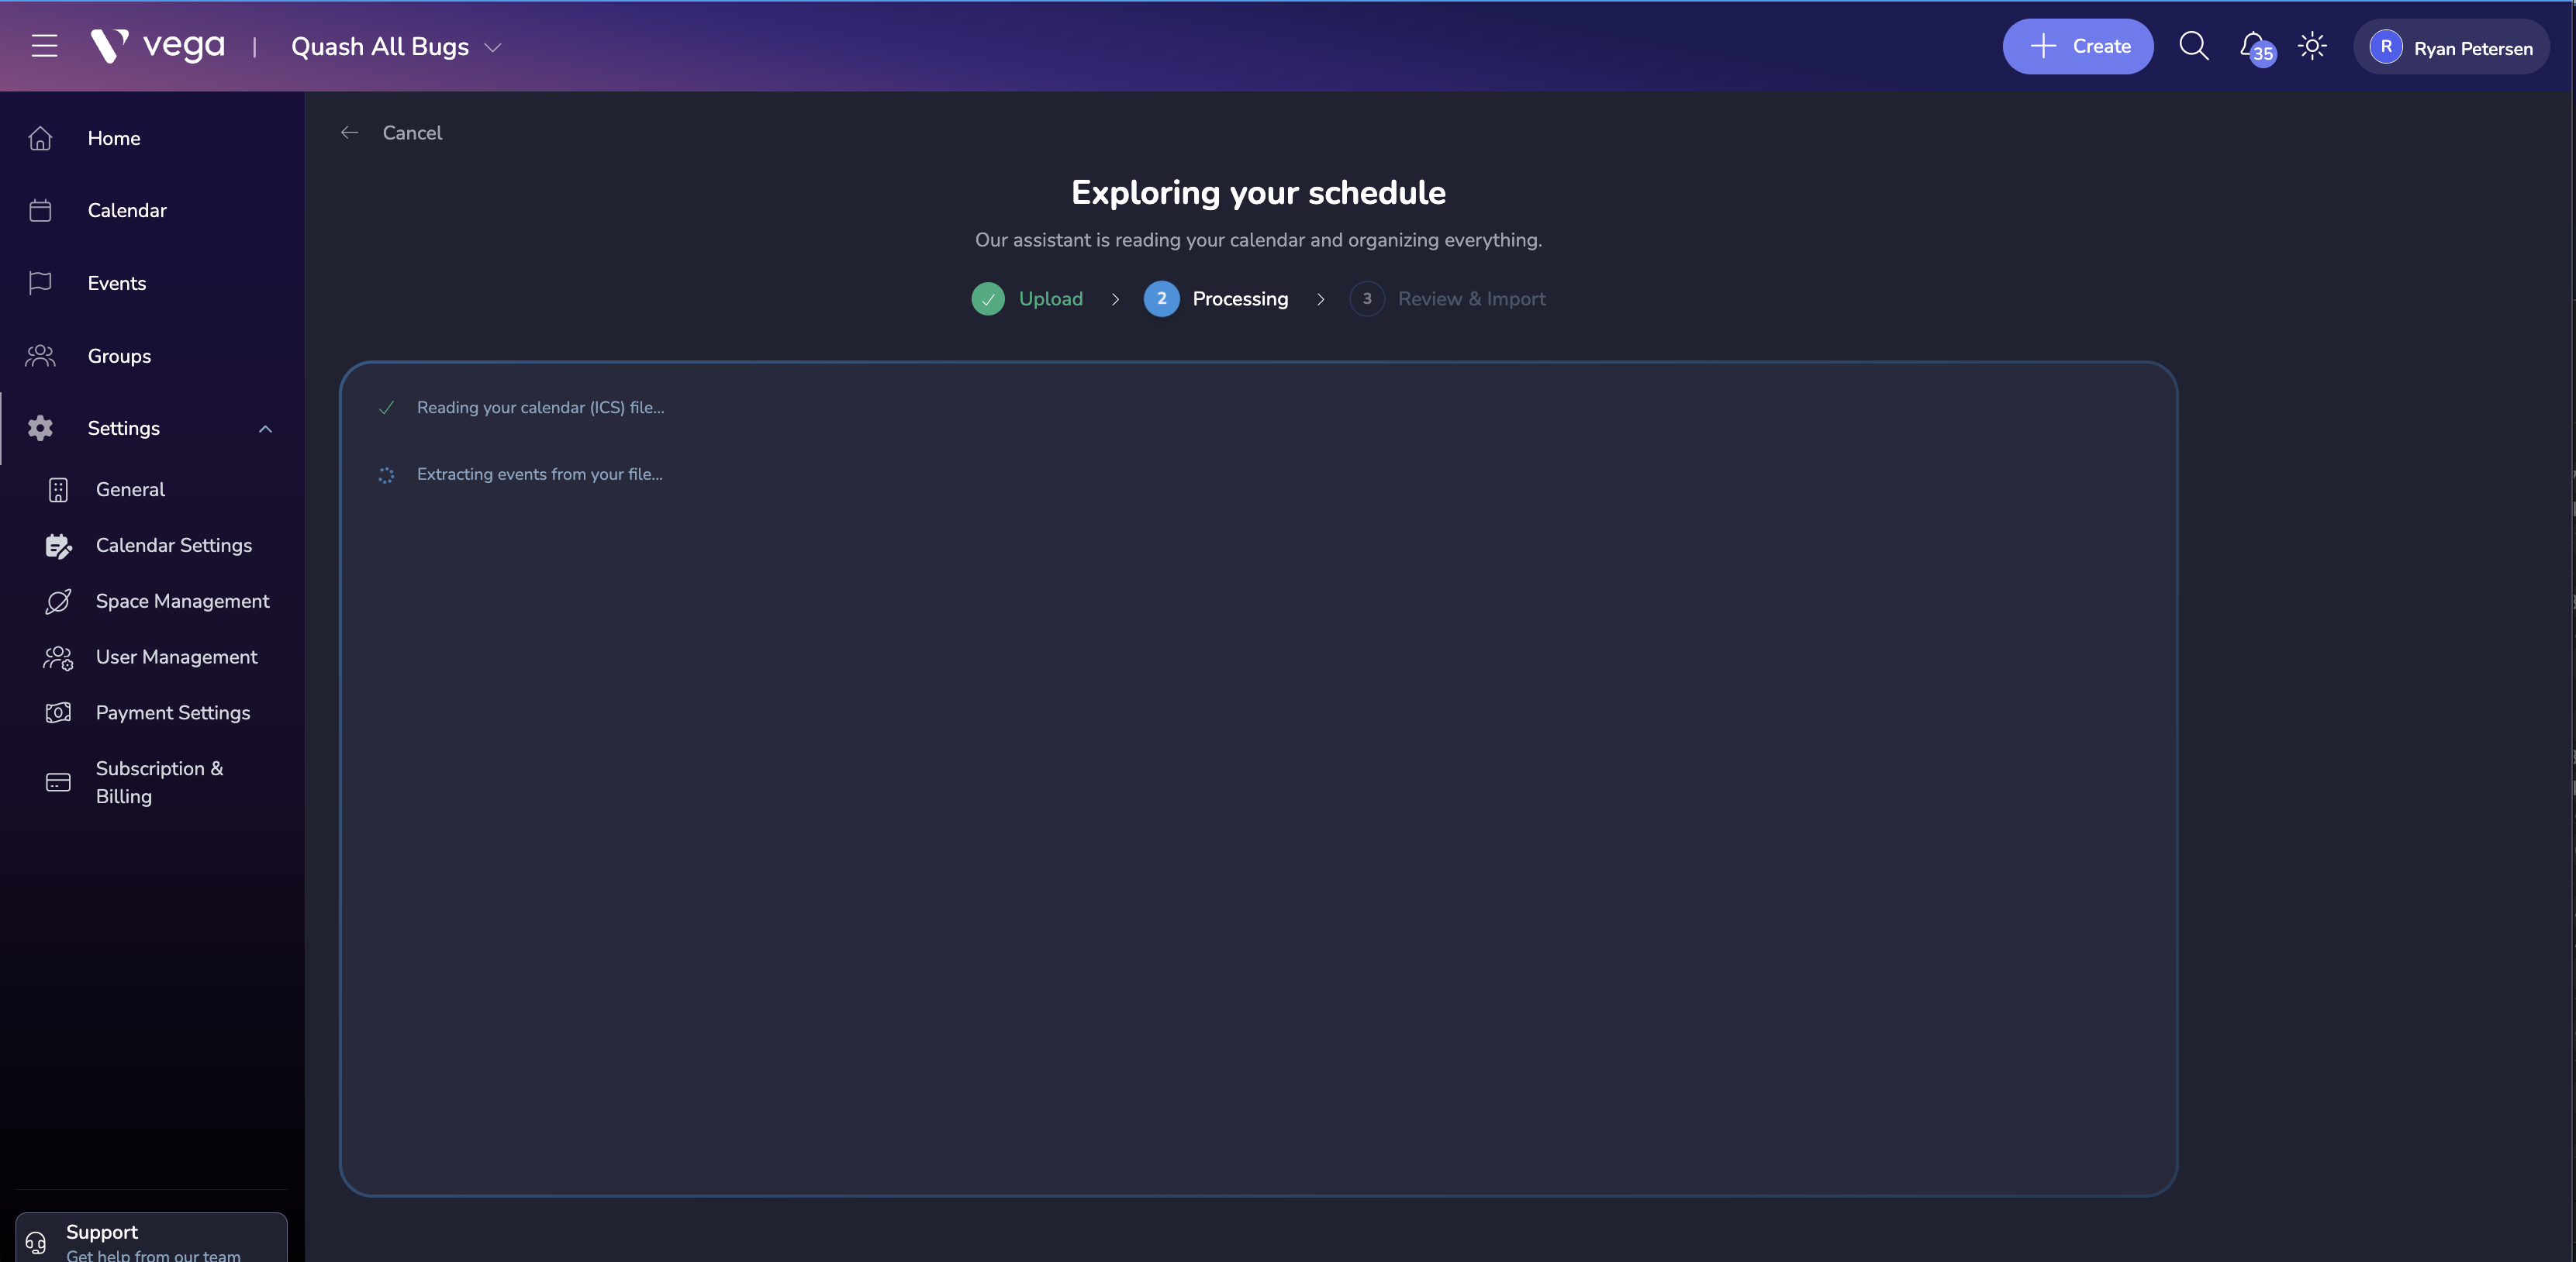Open the hamburger menu icon
The image size is (2576, 1262).
[x=44, y=46]
